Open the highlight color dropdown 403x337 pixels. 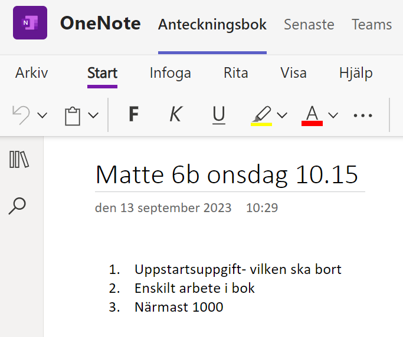point(282,115)
